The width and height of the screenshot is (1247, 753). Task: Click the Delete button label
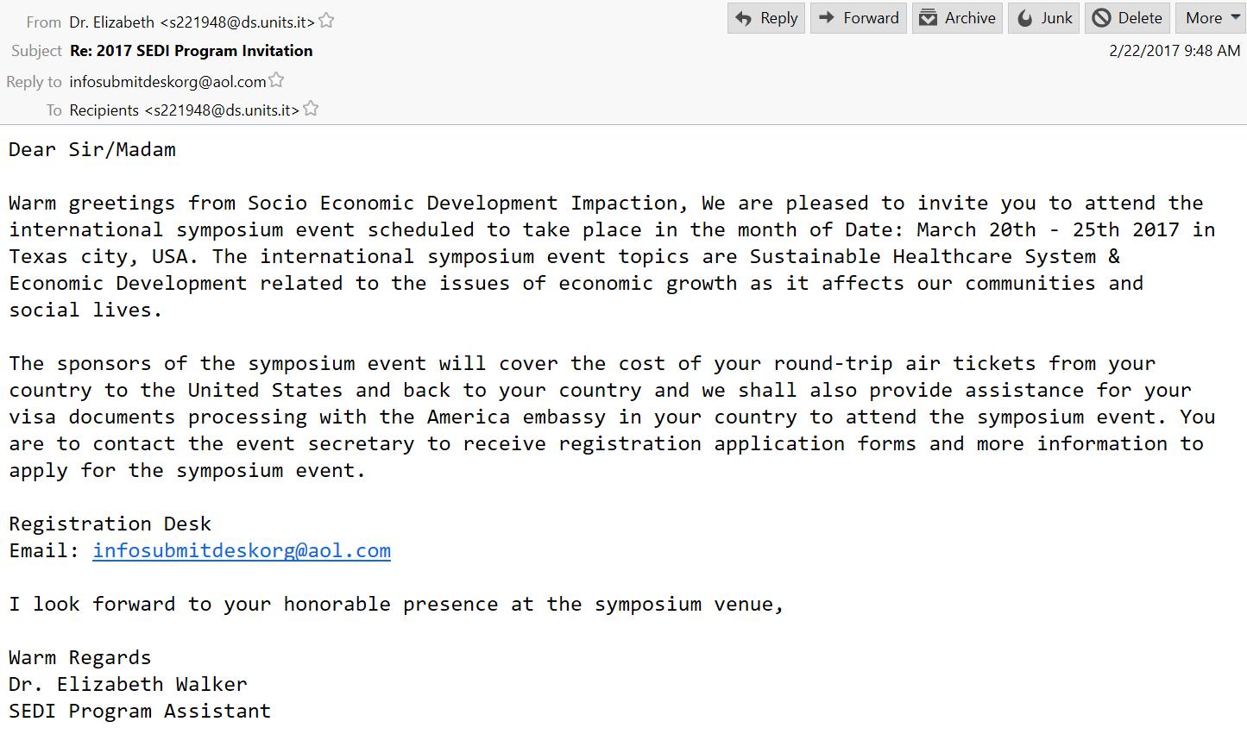click(x=1140, y=18)
